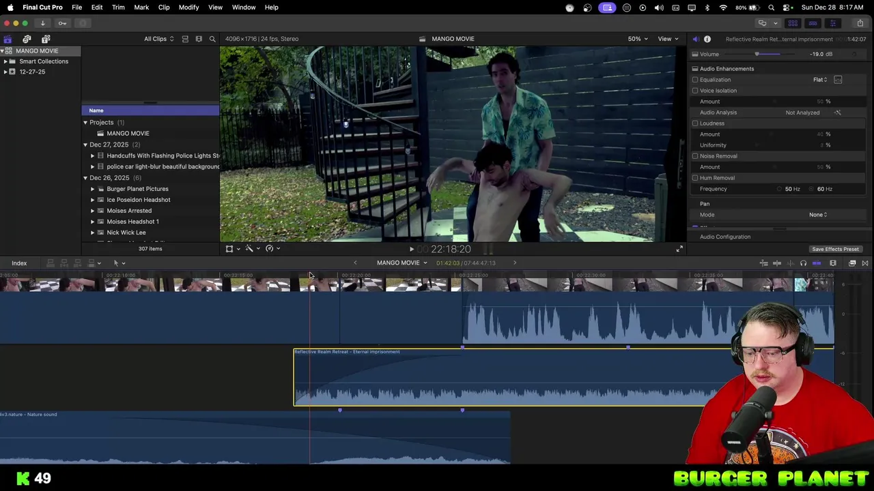Open the Info inspector tab
The width and height of the screenshot is (874, 491).
click(707, 39)
